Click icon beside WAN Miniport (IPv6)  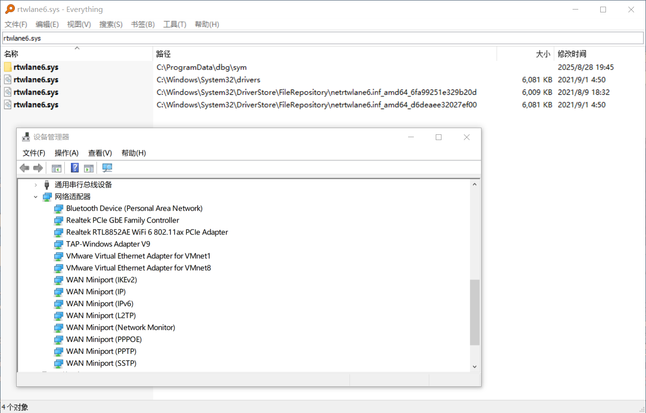[x=58, y=303]
